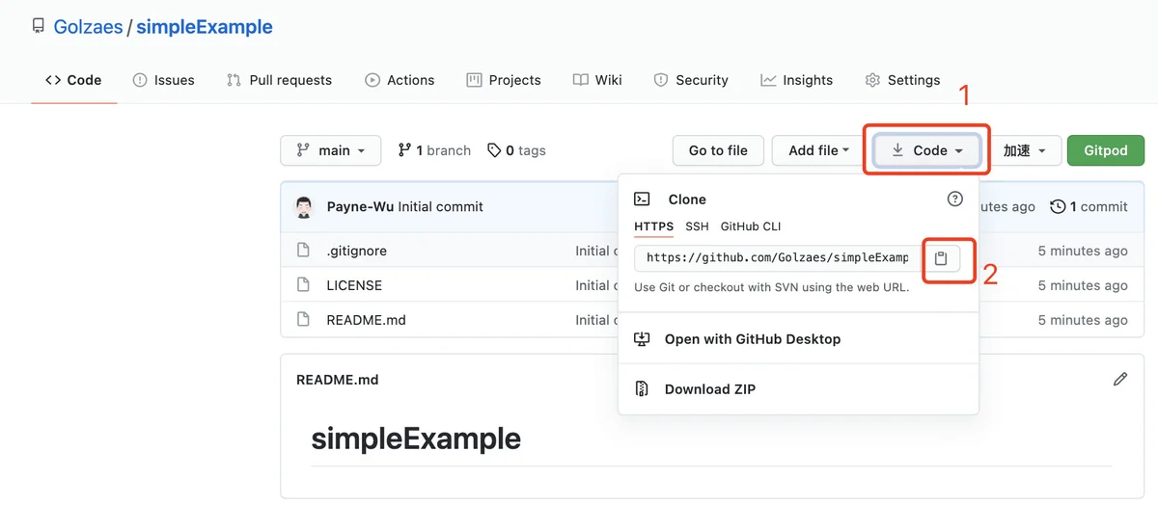Click the .gitignore row's 5 minutes ago
Image resolution: width=1158 pixels, height=505 pixels.
1083,251
